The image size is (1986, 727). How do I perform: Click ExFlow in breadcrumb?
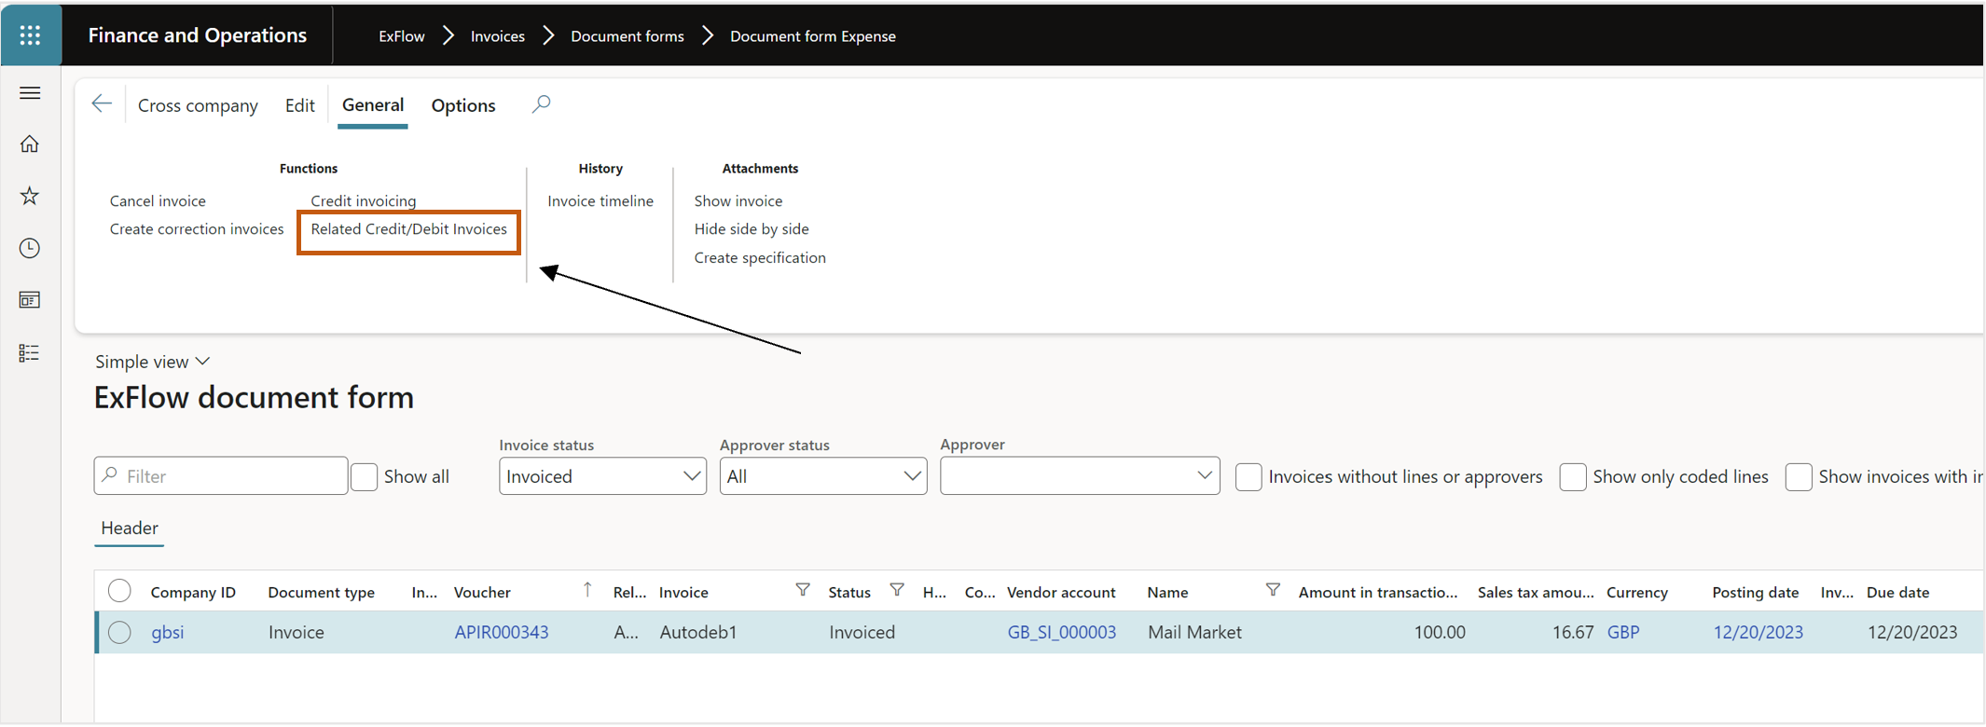(x=402, y=36)
